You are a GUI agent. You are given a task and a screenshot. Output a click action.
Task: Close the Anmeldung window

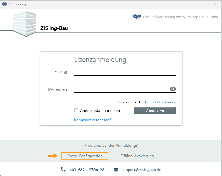pos(215,4)
